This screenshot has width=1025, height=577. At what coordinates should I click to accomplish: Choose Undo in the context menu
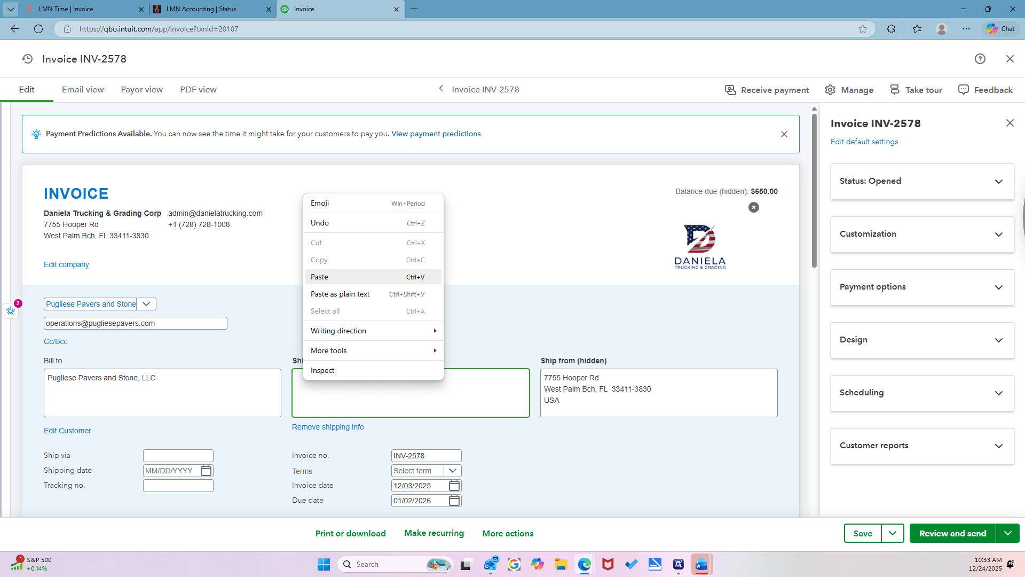point(373,223)
